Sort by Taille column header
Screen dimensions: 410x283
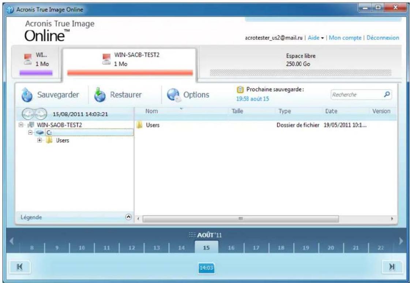[237, 111]
